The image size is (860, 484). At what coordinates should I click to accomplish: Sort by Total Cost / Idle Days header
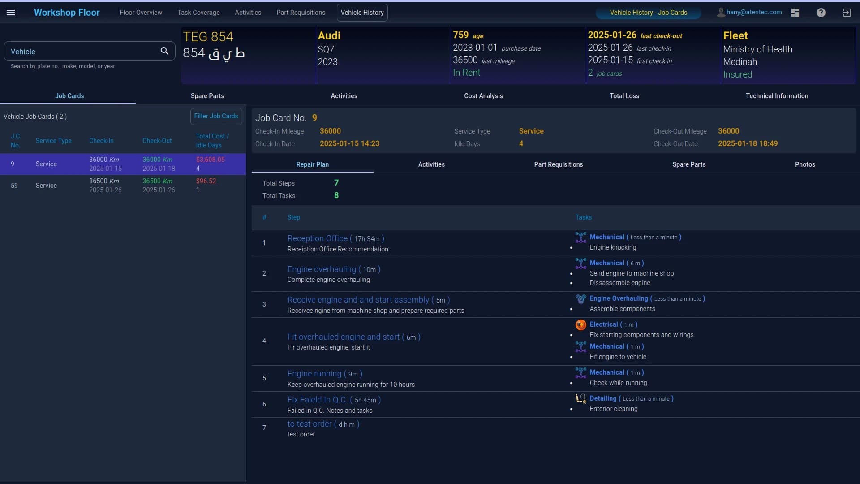point(212,141)
